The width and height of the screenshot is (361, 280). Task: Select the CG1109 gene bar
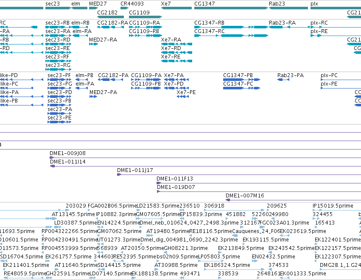(x=146, y=17)
